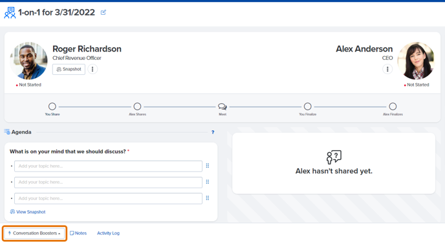Image resolution: width=445 pixels, height=243 pixels.
Task: Open the more options menu for Roger Richardson
Action: [x=92, y=70]
